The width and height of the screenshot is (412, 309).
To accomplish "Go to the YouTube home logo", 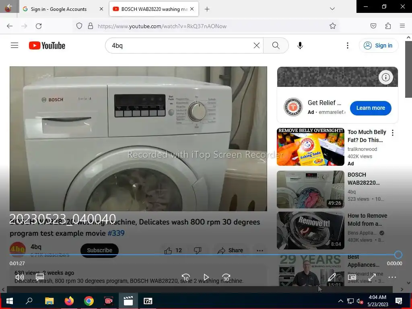I will [47, 45].
